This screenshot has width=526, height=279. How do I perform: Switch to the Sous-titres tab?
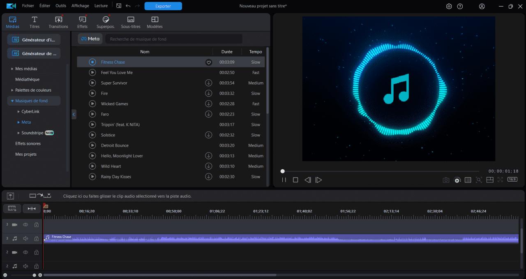coord(131,22)
